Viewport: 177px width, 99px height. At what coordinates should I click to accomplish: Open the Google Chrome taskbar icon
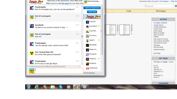[76, 87]
